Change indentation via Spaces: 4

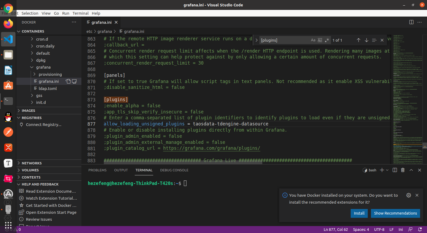pos(361,230)
